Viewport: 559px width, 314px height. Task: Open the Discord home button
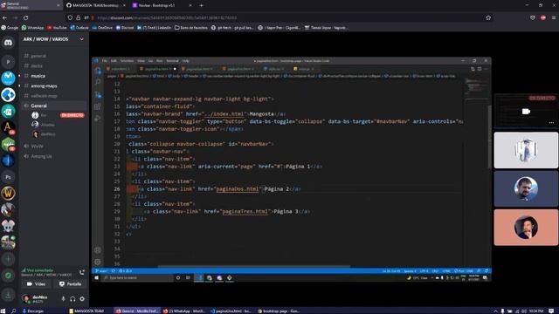8,43
